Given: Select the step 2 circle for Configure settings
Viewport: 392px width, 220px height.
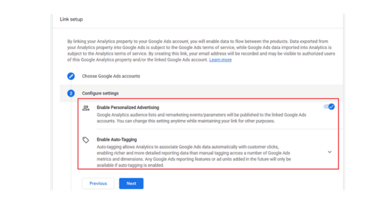Looking at the screenshot, I should point(71,93).
